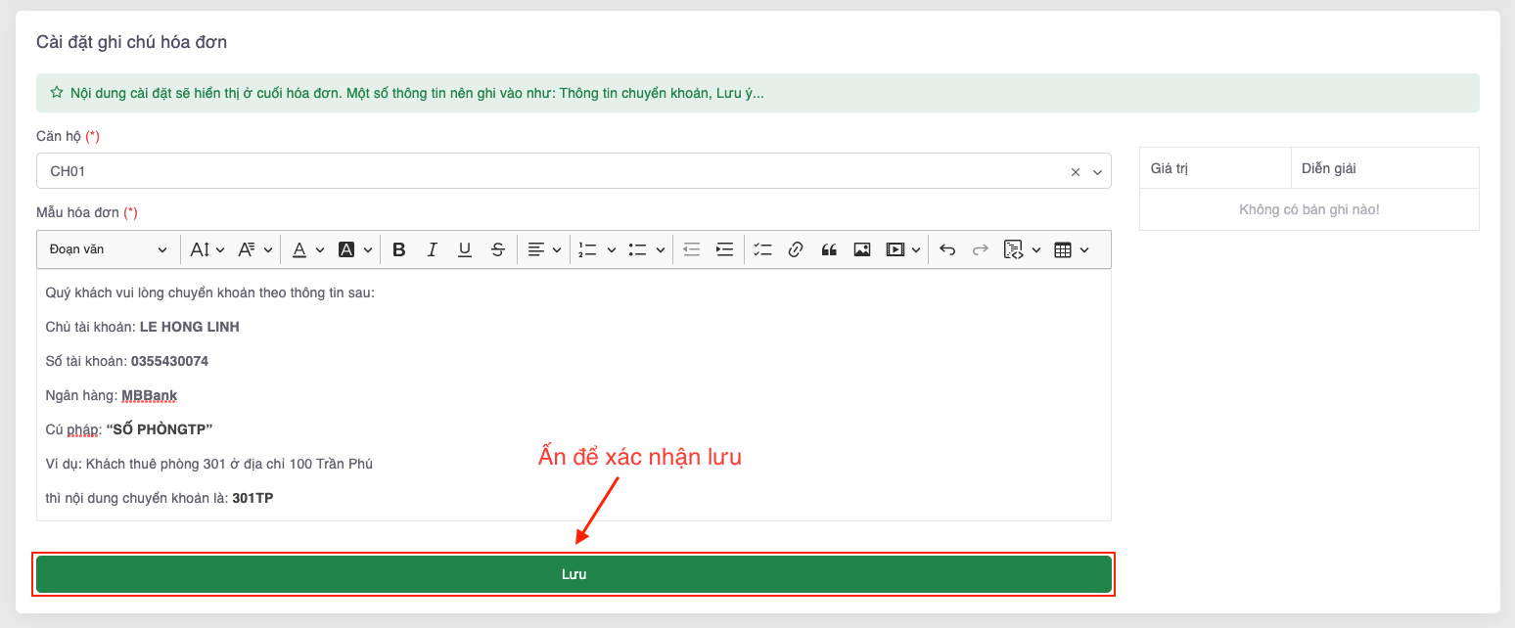Screen dimensions: 1515x628
Task: Open the font background color picker
Action: click(x=355, y=249)
